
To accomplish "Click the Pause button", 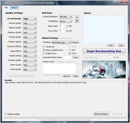I will coord(116,57).
